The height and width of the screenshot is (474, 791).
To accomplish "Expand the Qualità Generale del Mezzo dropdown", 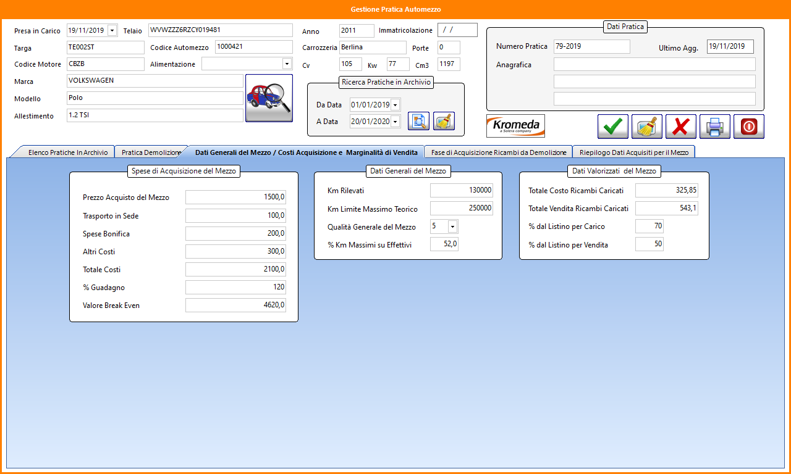I will point(453,227).
